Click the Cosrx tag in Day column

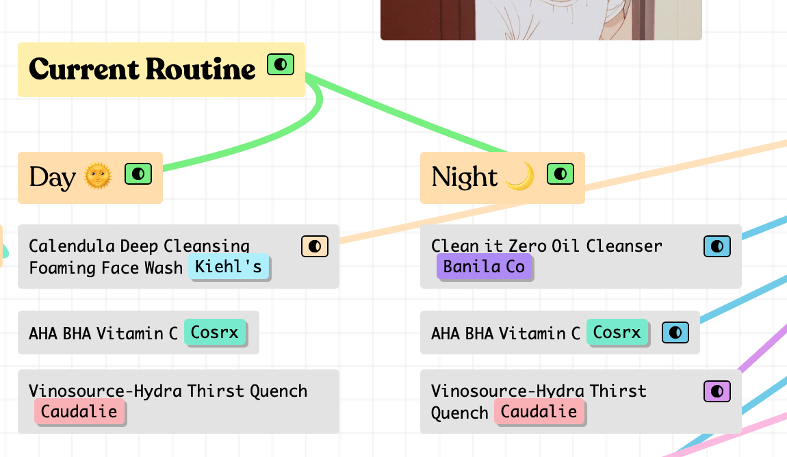pyautogui.click(x=215, y=332)
